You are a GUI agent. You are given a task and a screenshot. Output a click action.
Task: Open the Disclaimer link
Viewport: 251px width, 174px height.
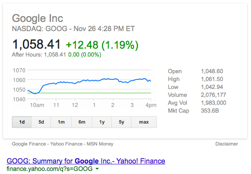click(x=226, y=144)
